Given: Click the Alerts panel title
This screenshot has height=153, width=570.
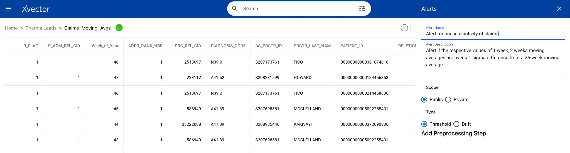Looking at the screenshot, I should click(429, 9).
